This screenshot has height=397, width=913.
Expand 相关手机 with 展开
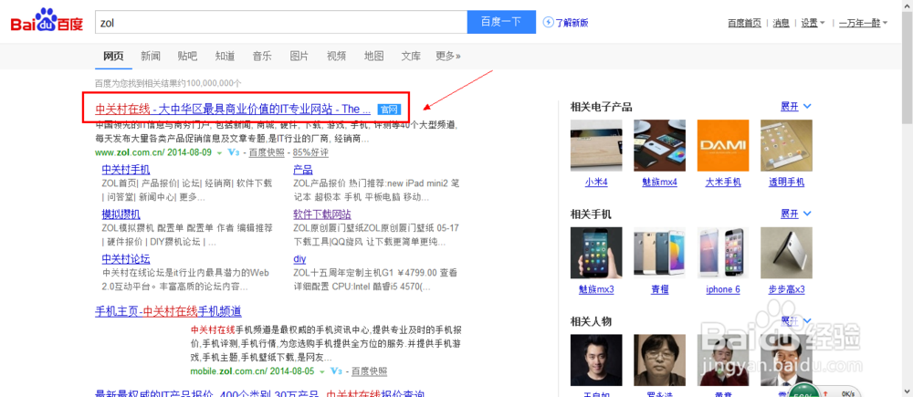pyautogui.click(x=796, y=214)
